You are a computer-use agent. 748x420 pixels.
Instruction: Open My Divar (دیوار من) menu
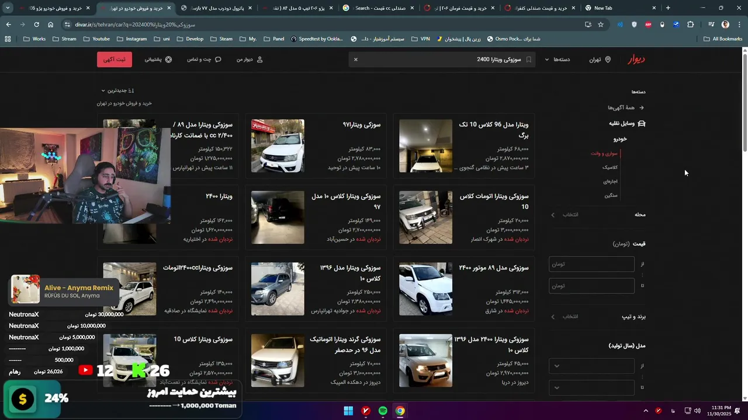pos(250,60)
